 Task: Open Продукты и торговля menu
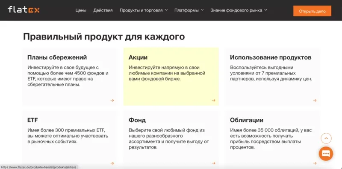coord(141,10)
